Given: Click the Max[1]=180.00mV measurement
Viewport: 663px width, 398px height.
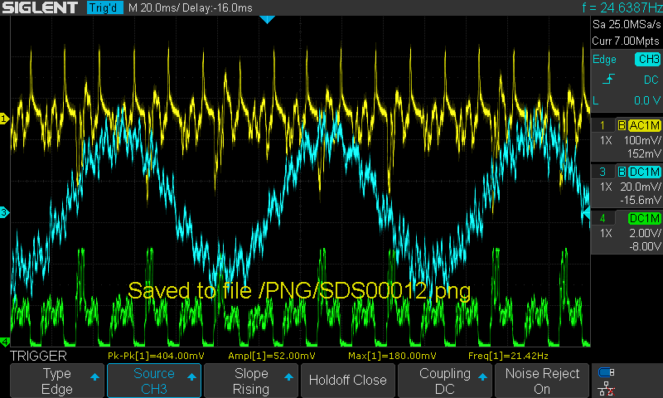Looking at the screenshot, I should pyautogui.click(x=392, y=356).
